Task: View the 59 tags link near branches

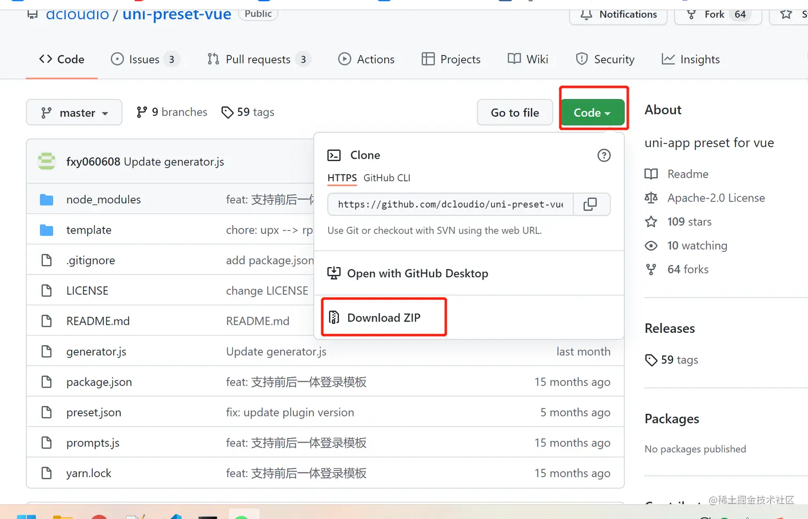Action: pos(248,112)
